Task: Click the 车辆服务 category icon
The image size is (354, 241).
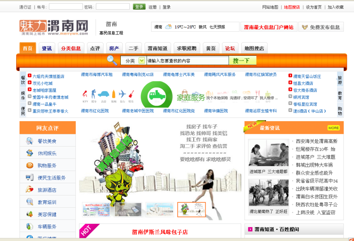Action: 30,226
